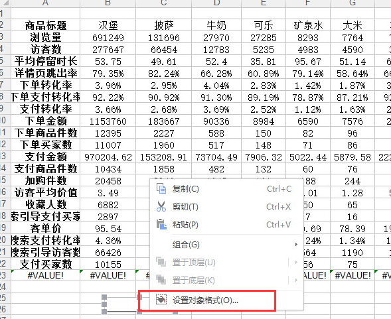Click the paste clipboard icon
Viewport: 391px width, 319px height.
pyautogui.click(x=161, y=225)
